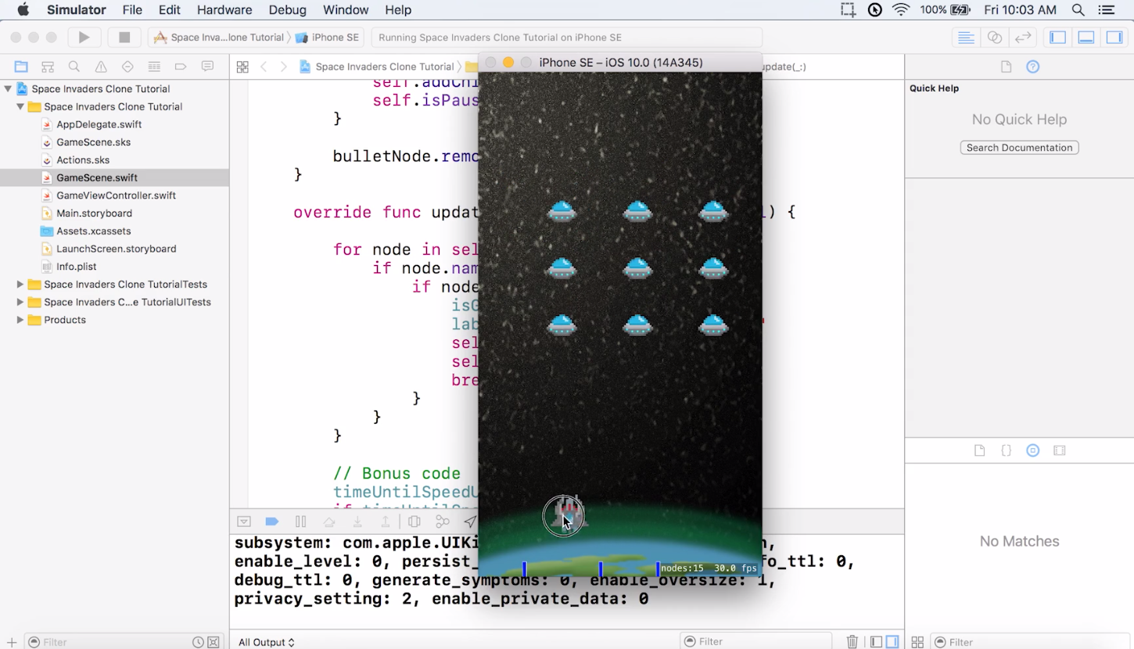
Task: Go forward using the jump bar right arrow
Action: coord(284,66)
